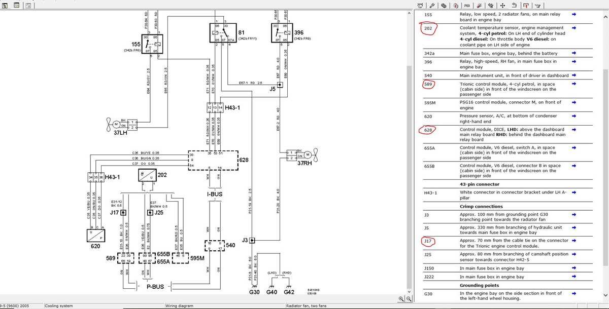Click relay 396 symbol in diagram
Image resolution: width=609 pixels, height=309 pixels.
click(x=283, y=32)
